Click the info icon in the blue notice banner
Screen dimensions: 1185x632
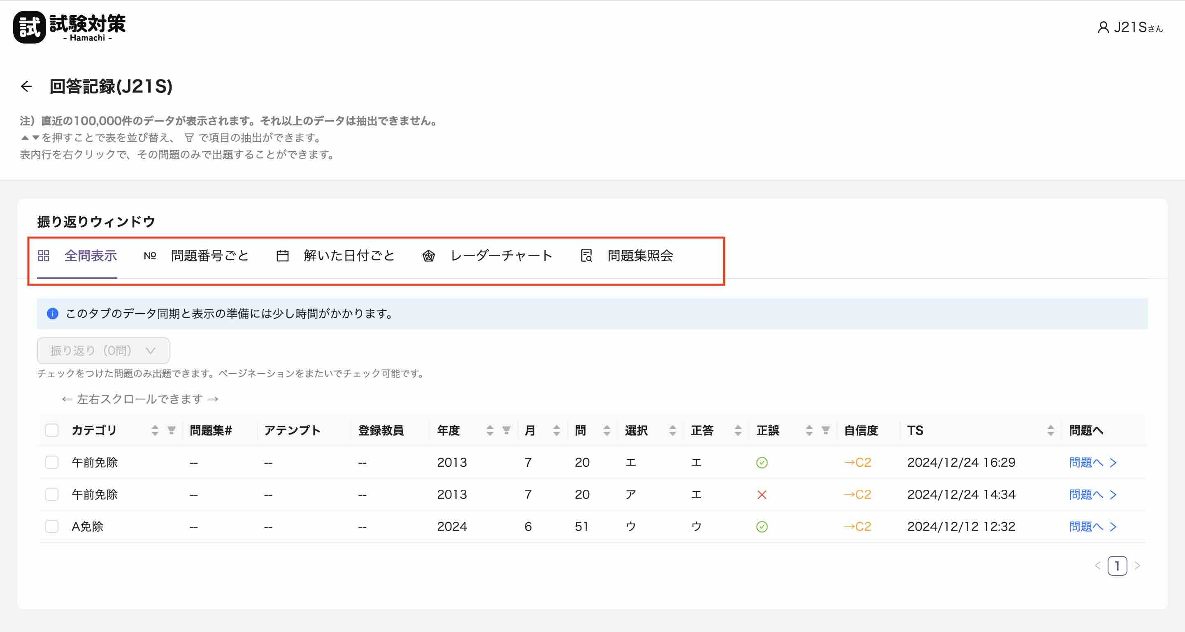52,314
